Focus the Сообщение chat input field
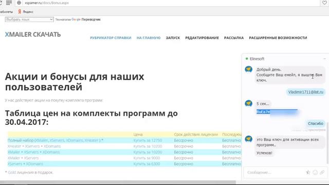This screenshot has width=329, height=185. click(x=275, y=173)
